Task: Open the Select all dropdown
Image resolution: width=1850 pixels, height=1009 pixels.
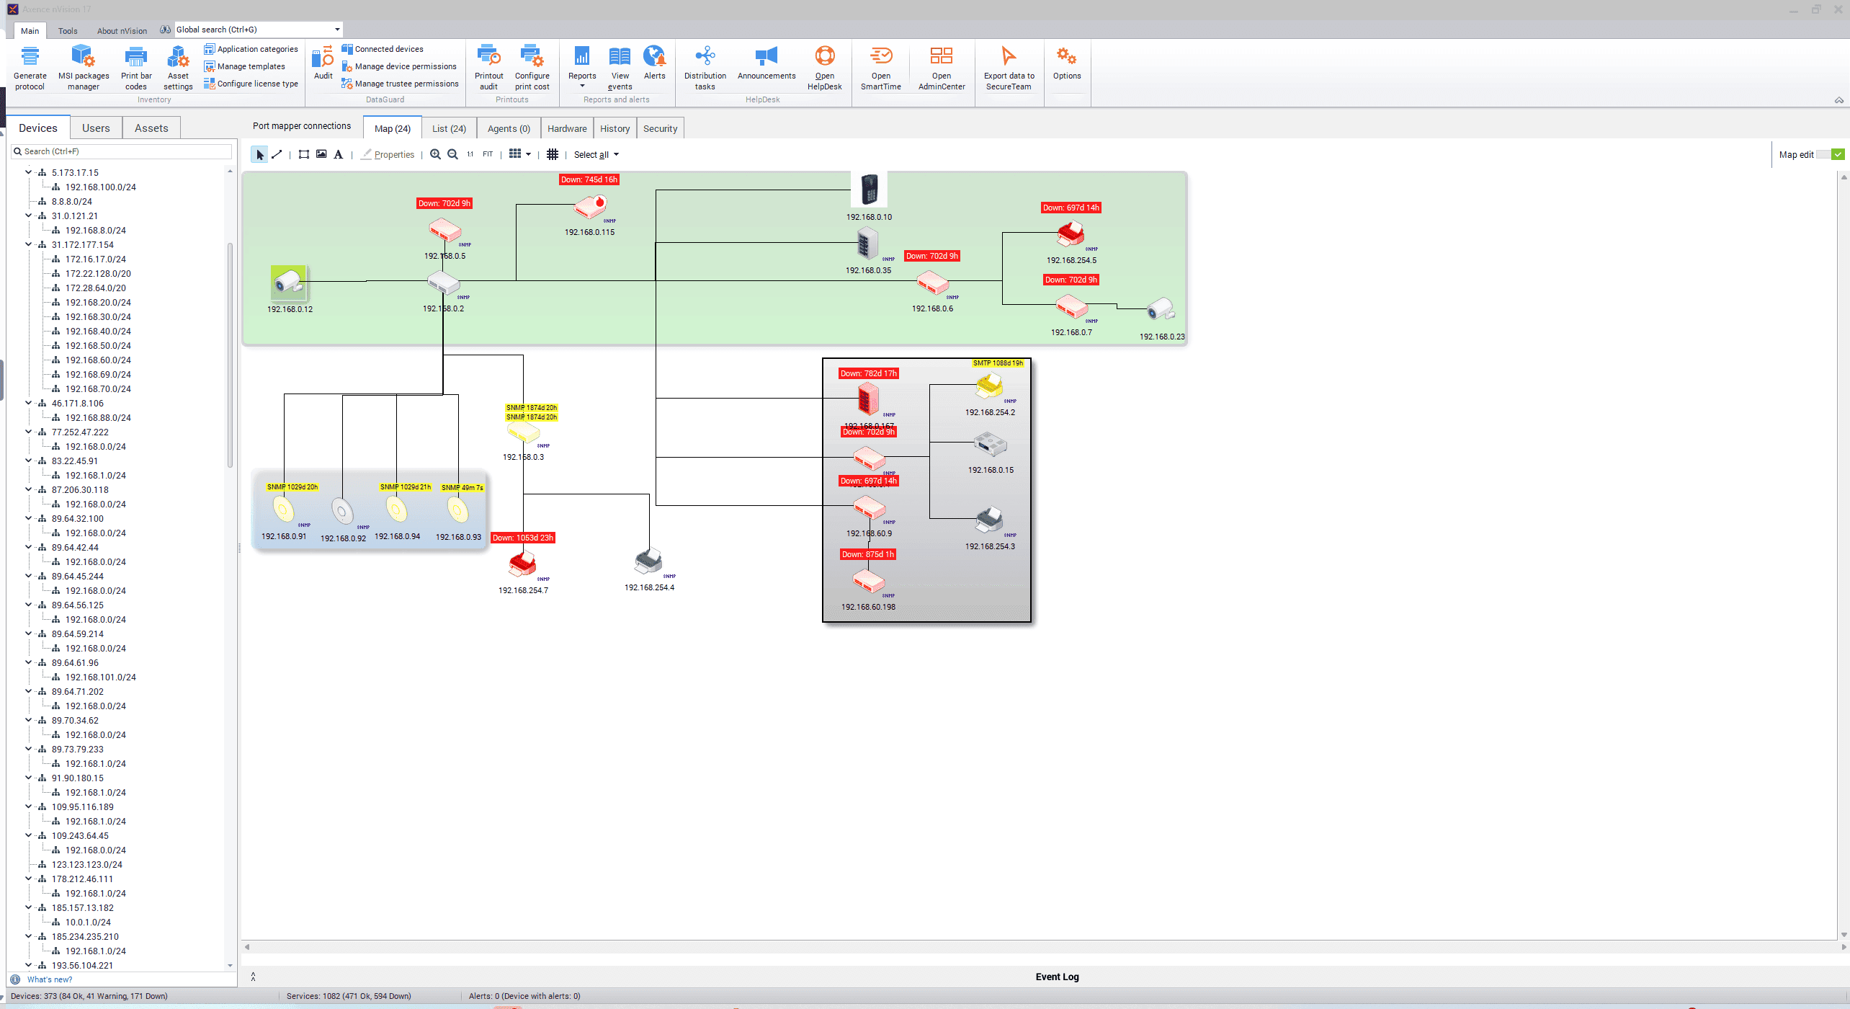Action: point(596,154)
